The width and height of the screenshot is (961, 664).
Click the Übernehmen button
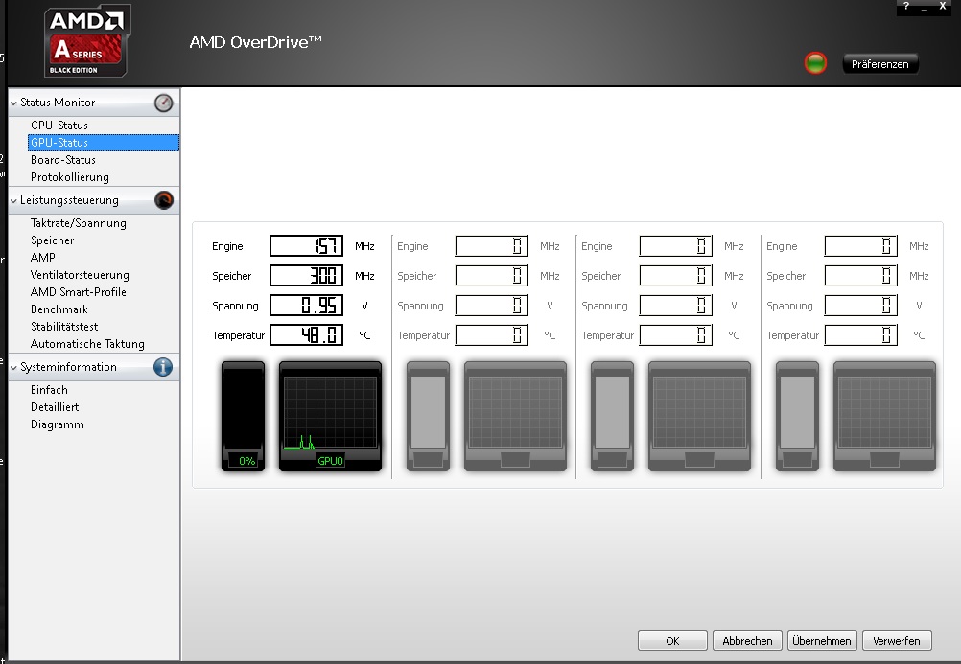[x=822, y=641]
